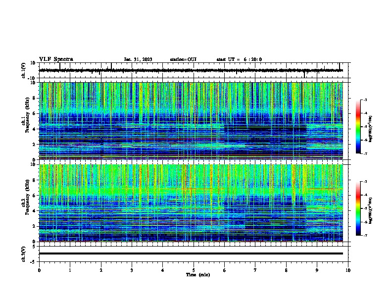Click the "2" minute tick on time axis
Image resolution: width=392 pixels, height=303 pixels.
[101, 270]
